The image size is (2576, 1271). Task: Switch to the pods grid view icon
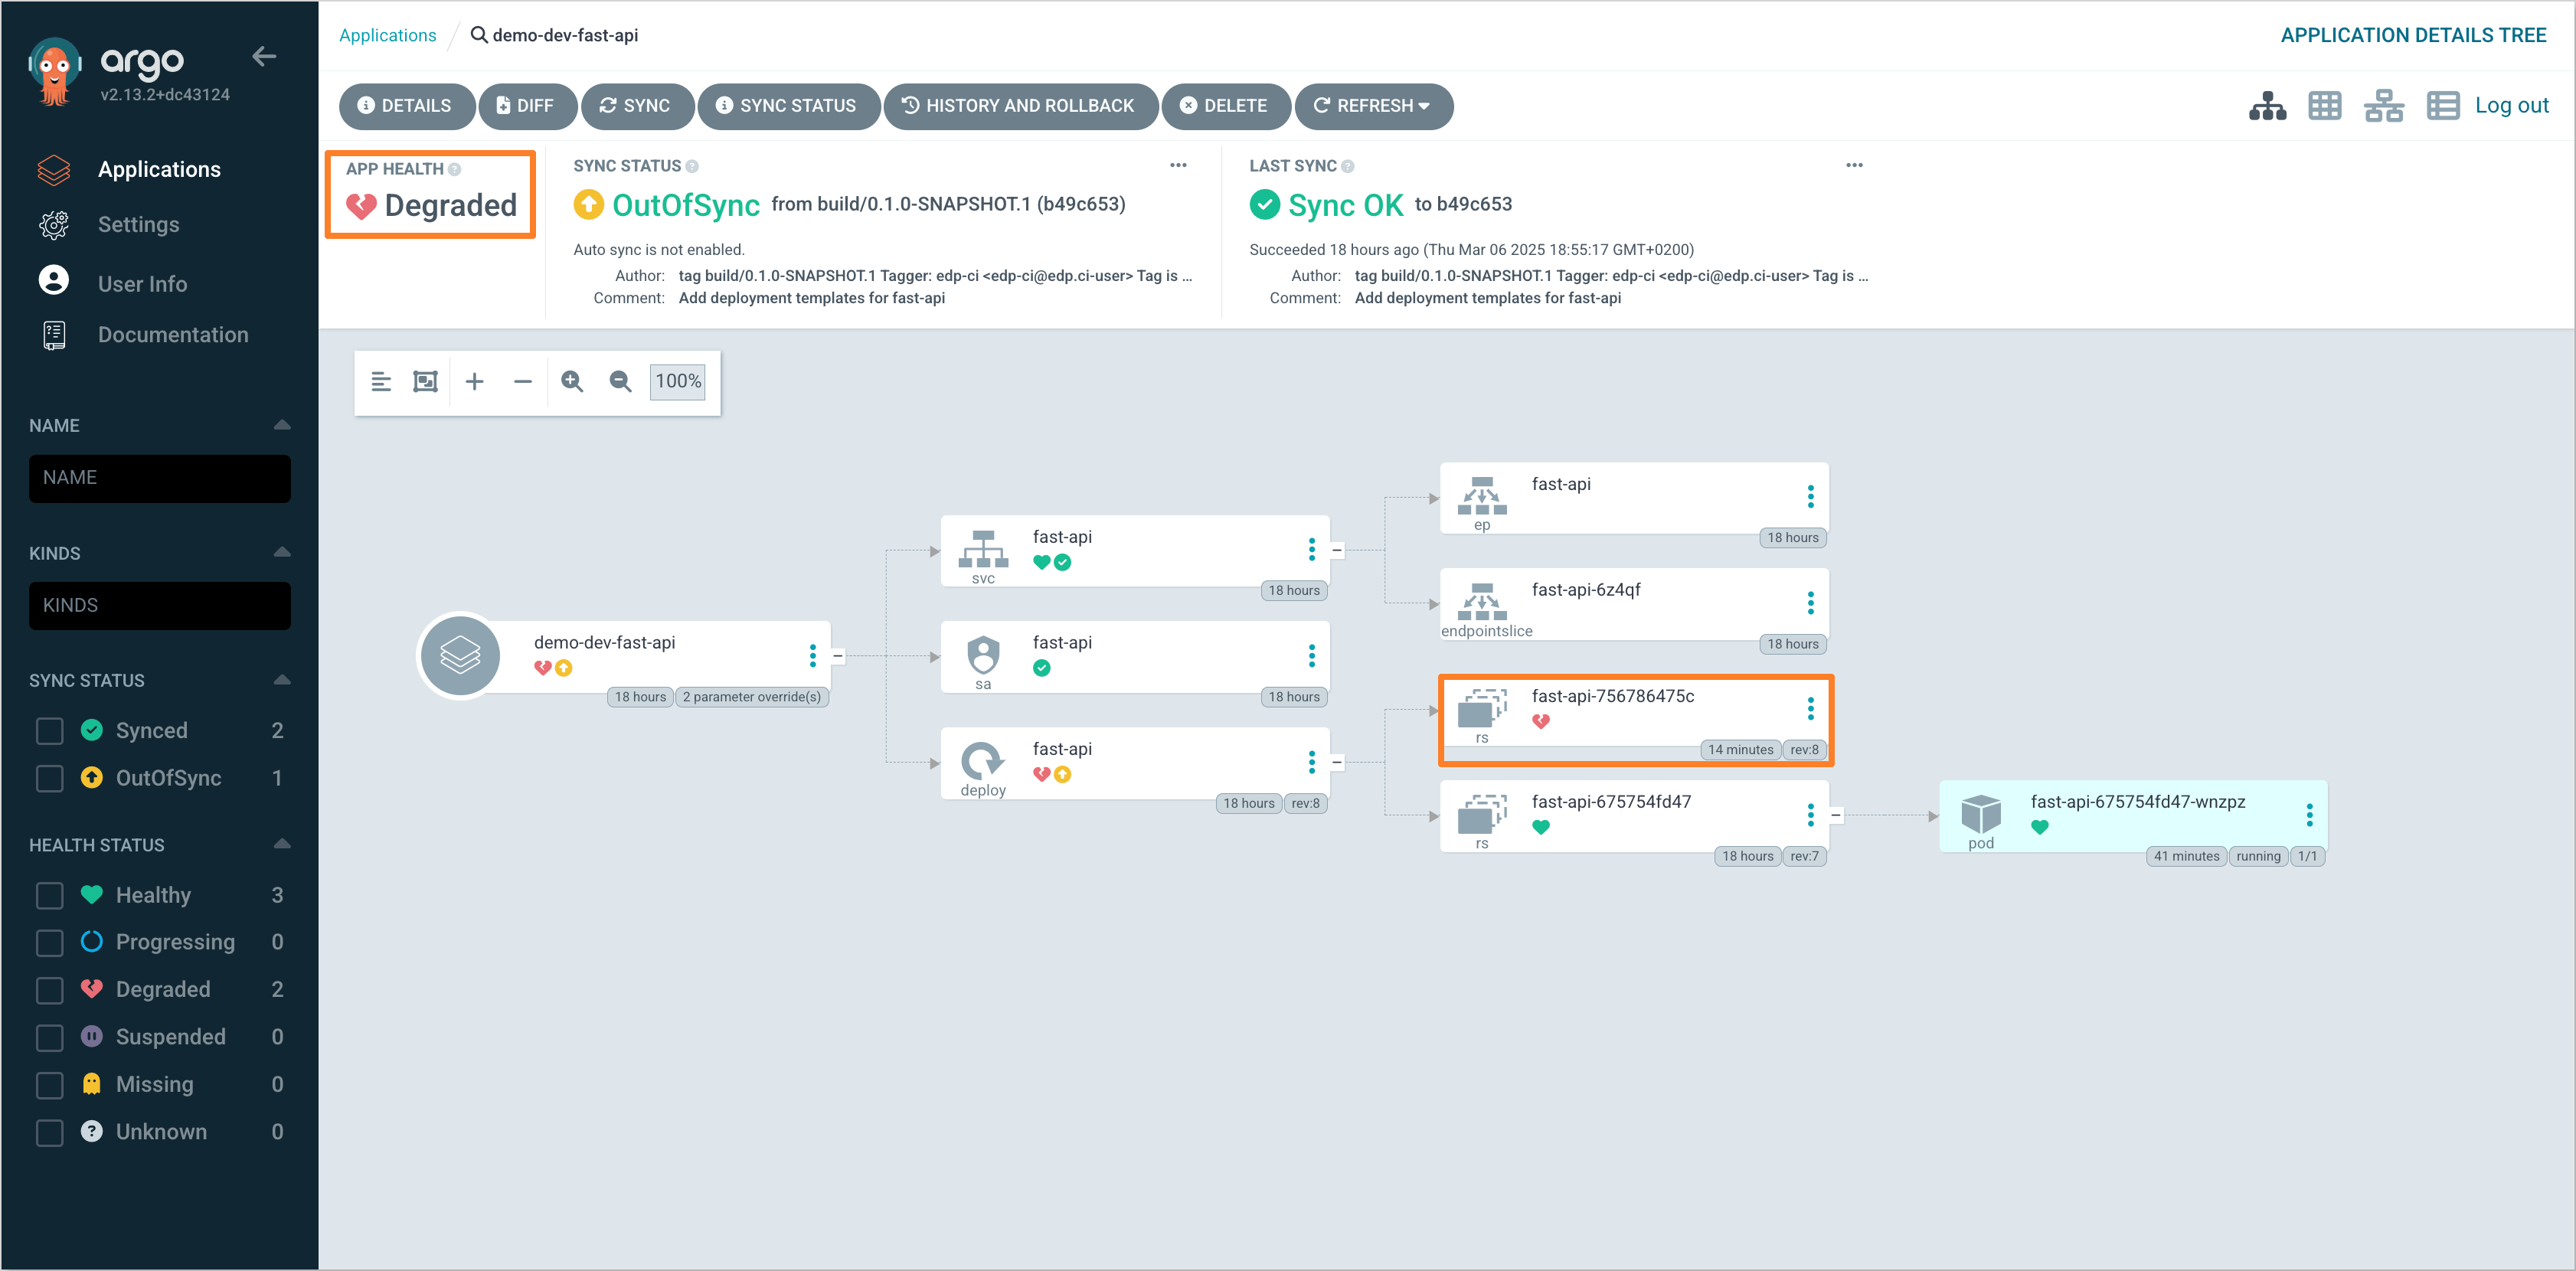point(2325,106)
